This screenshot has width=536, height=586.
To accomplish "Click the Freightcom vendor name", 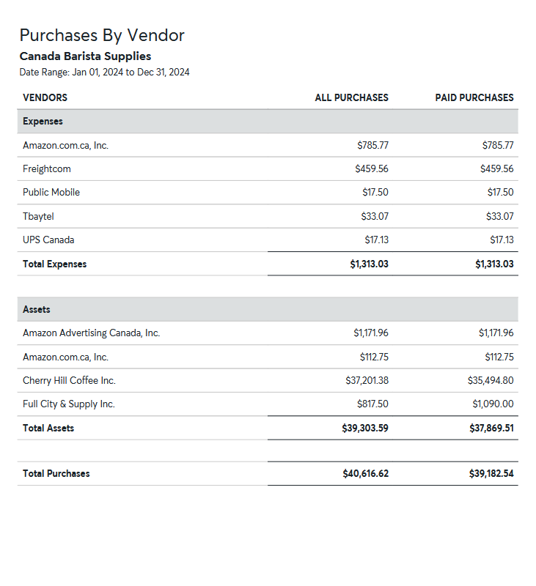I will [x=47, y=168].
